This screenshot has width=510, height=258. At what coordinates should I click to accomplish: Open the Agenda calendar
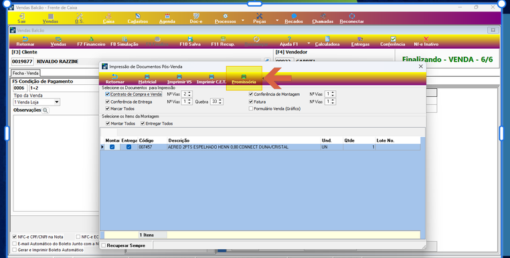tap(167, 18)
